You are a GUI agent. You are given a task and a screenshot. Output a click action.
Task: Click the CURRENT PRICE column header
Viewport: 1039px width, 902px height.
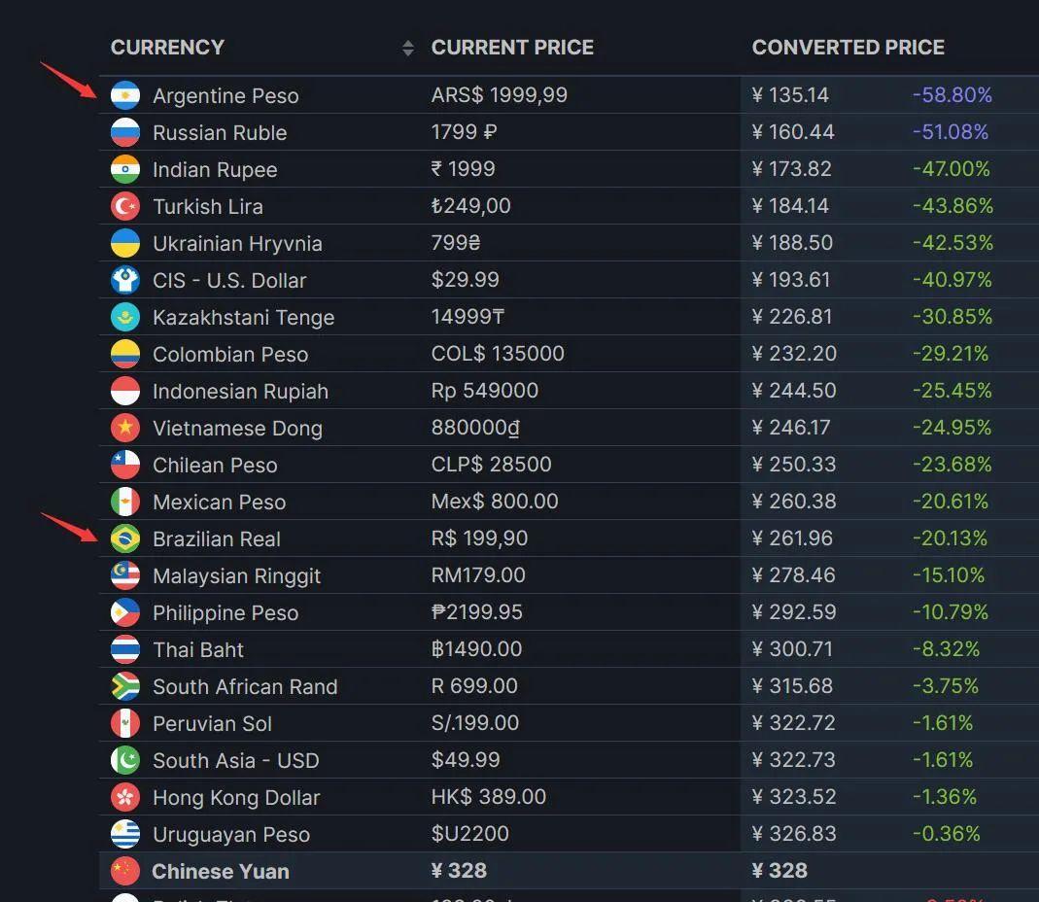(512, 48)
